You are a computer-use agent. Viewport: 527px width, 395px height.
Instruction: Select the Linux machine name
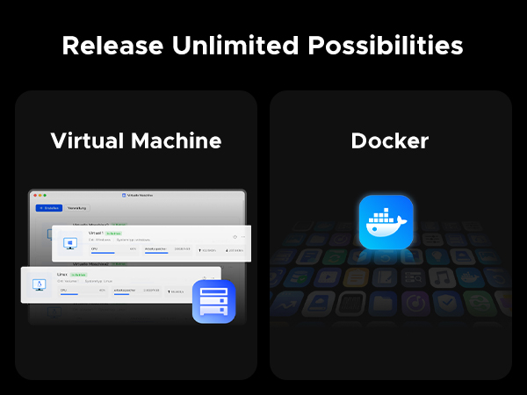click(x=62, y=275)
